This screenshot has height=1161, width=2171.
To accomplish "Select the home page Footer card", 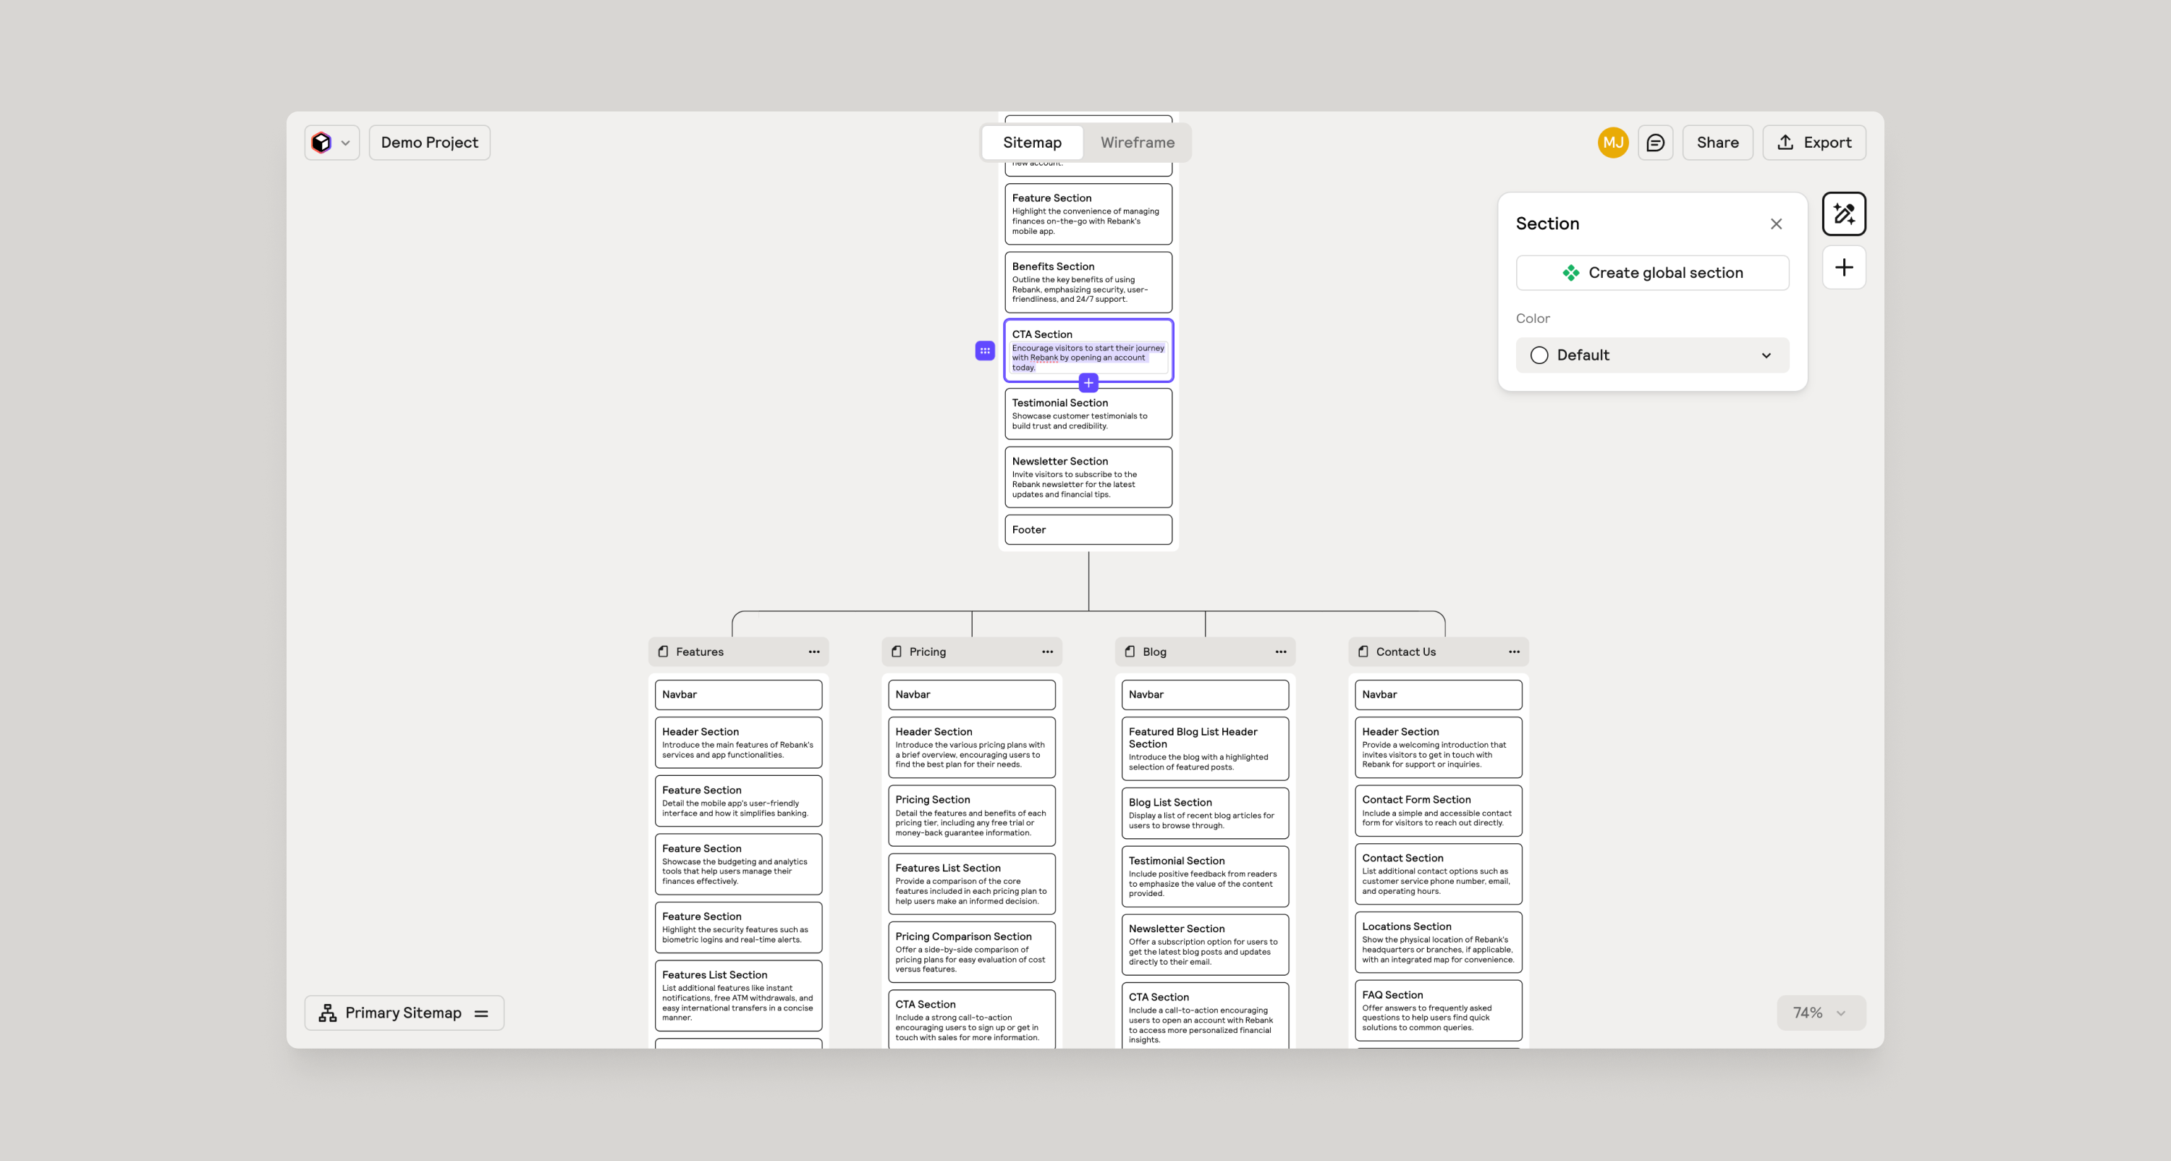I will pos(1088,530).
